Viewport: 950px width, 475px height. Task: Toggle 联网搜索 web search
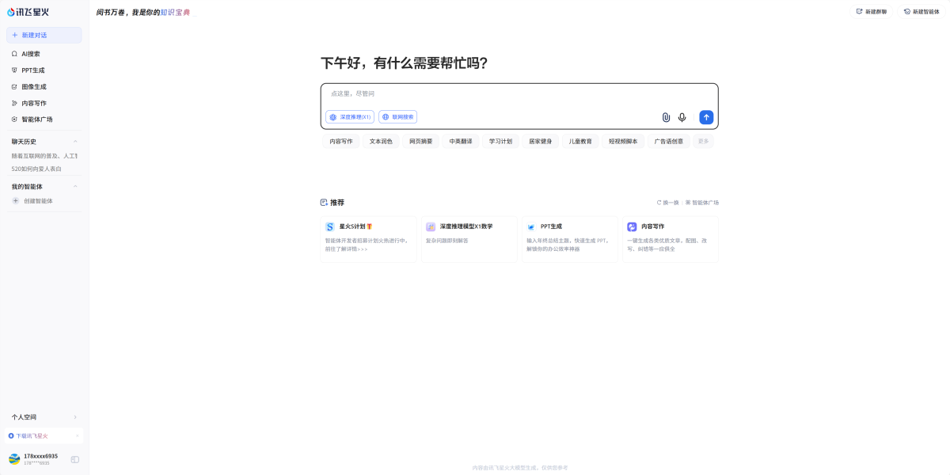coord(397,117)
